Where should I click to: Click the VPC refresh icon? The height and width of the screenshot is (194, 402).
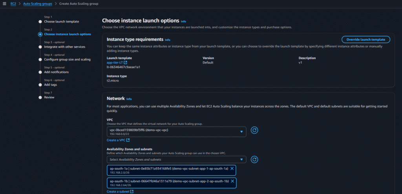[x=254, y=130]
